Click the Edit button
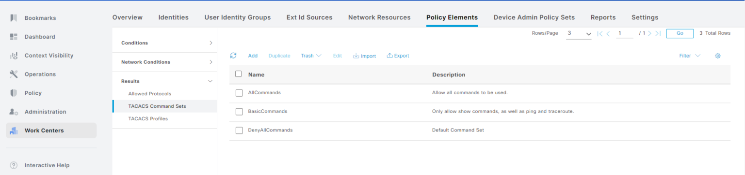Viewport: 745px width, 175px height. click(x=337, y=56)
